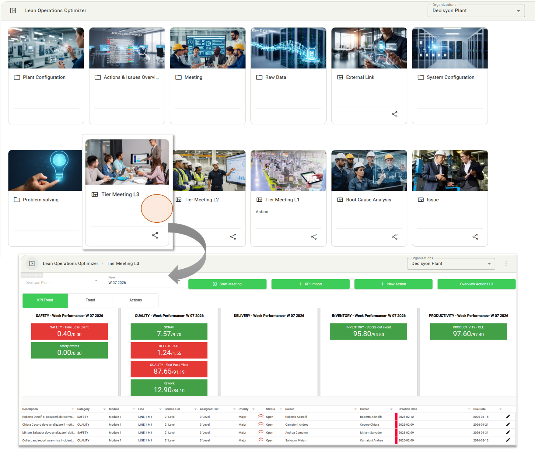Click share icon on Root Cause Analysis card

[x=394, y=237]
